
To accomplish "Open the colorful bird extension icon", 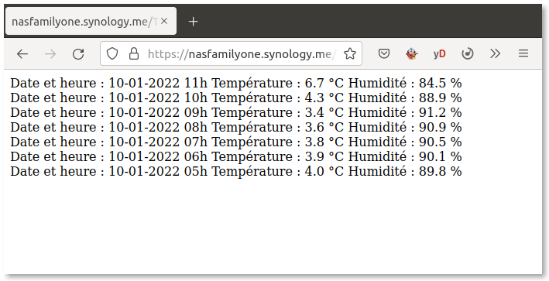I will [x=412, y=54].
